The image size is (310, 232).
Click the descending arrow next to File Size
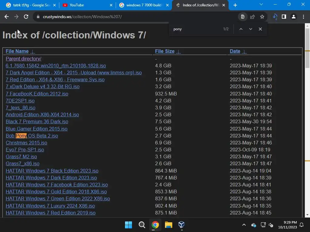pos(178,52)
